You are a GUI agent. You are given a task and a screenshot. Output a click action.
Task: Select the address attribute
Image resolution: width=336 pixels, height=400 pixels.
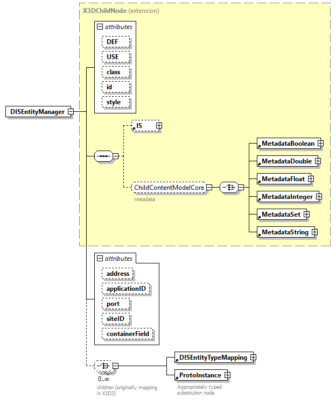tap(117, 274)
